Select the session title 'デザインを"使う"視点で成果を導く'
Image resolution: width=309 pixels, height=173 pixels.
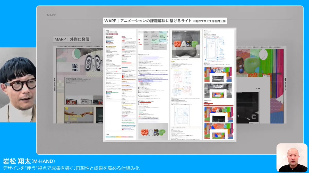pyautogui.click(x=71, y=168)
